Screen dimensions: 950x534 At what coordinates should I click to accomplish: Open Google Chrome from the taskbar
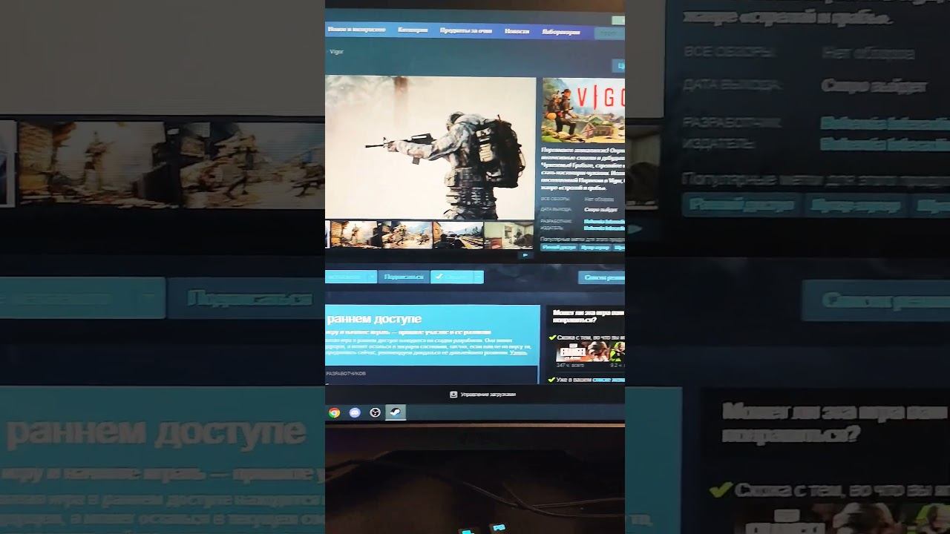point(335,412)
